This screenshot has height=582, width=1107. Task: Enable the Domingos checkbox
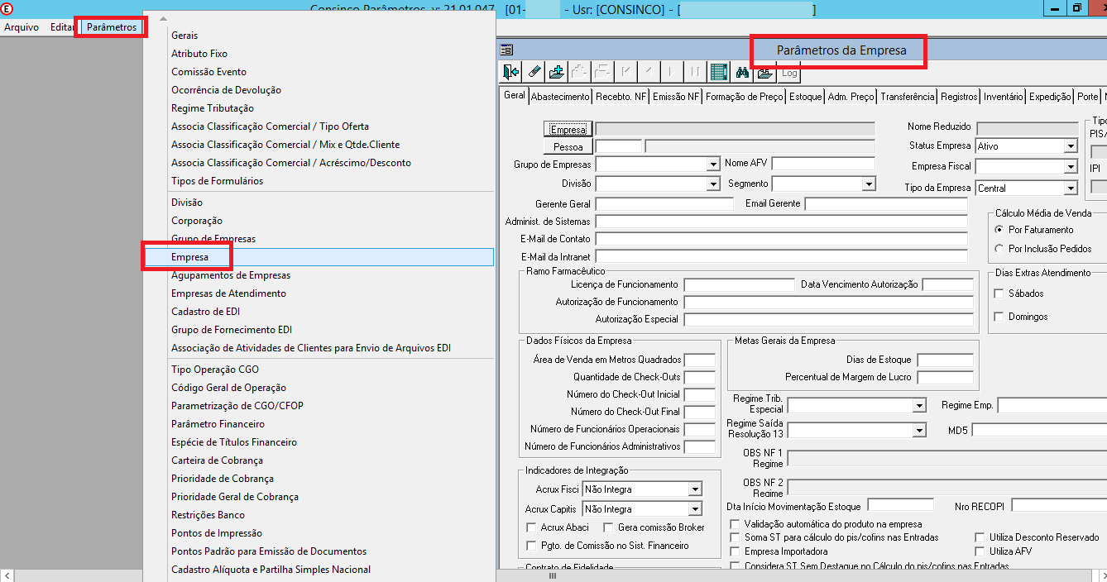(999, 317)
